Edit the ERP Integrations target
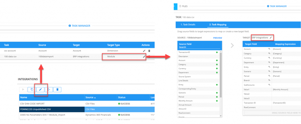This screenshot has width=301, height=124. point(271,38)
